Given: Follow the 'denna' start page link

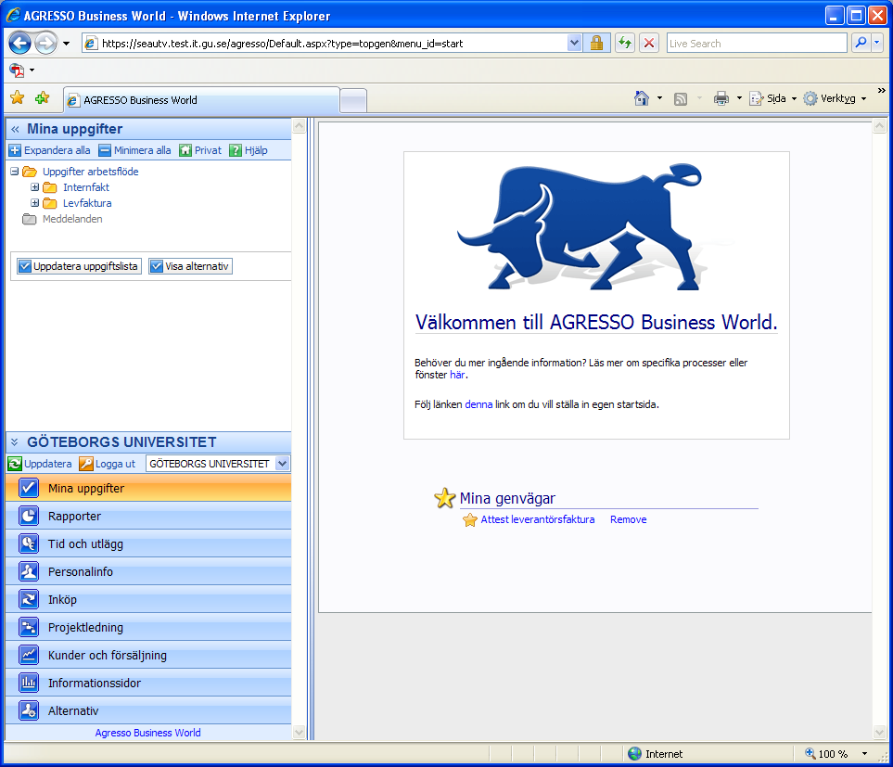Looking at the screenshot, I should [478, 404].
